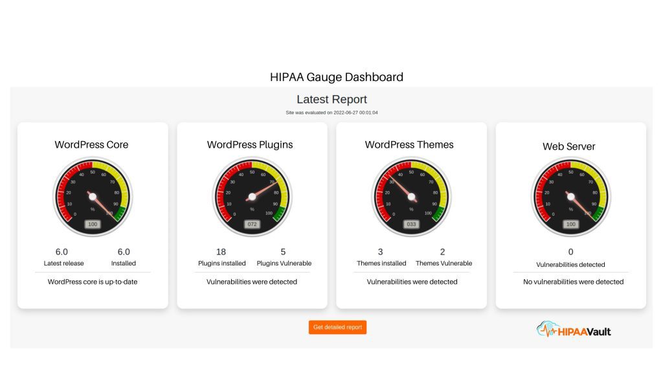This screenshot has height=373, width=663.
Task: Select the Web Server gauge dial
Action: [571, 197]
